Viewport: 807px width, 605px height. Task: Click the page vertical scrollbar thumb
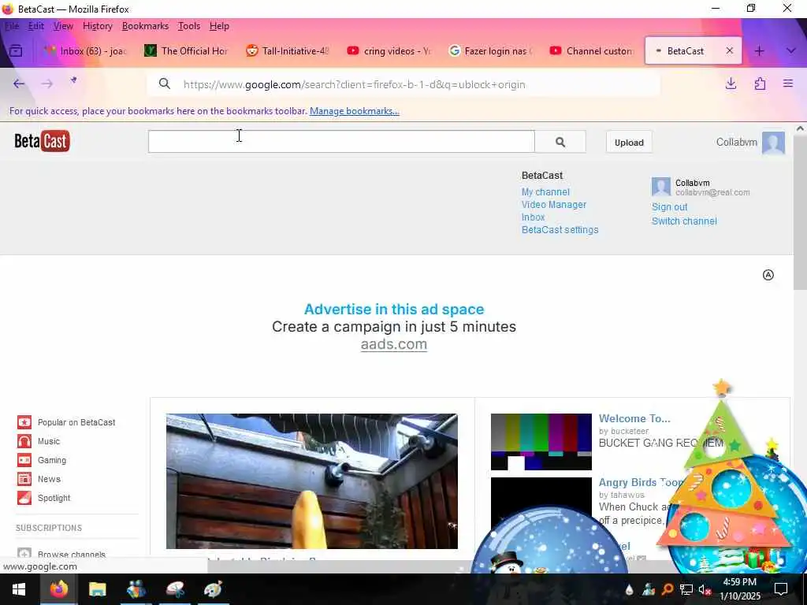(x=800, y=212)
